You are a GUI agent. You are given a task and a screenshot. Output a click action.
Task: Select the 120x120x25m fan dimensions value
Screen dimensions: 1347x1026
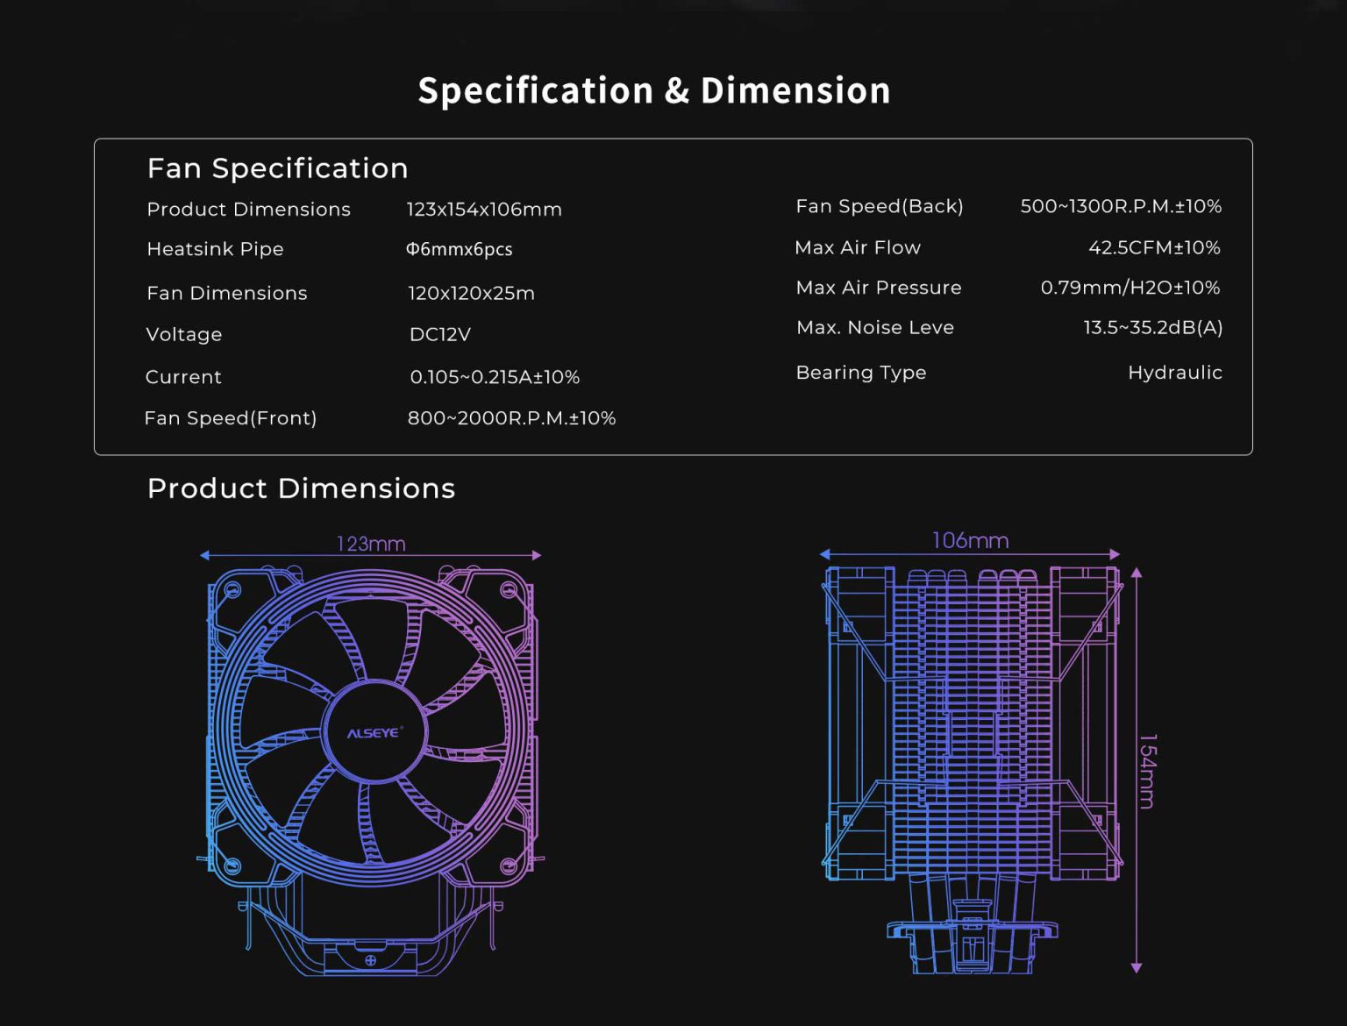[x=471, y=293]
